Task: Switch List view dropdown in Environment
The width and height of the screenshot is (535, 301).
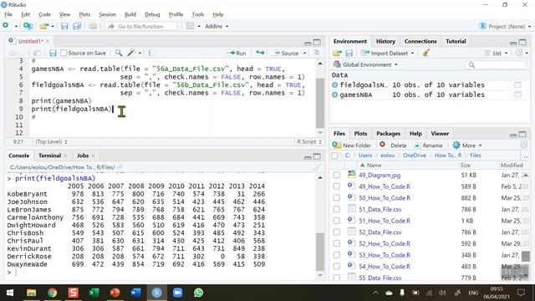Action: coord(496,54)
